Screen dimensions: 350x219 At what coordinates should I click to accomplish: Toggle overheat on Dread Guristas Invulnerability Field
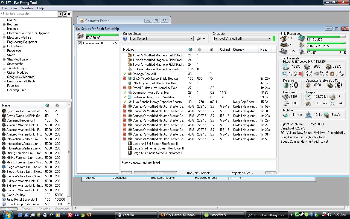click(x=125, y=88)
